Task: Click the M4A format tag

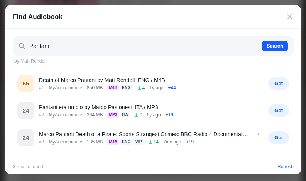Action: point(113,142)
